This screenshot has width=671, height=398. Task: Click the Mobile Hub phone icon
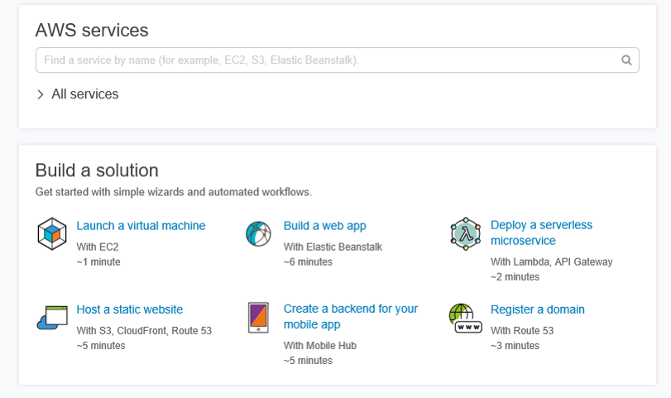coord(258,318)
